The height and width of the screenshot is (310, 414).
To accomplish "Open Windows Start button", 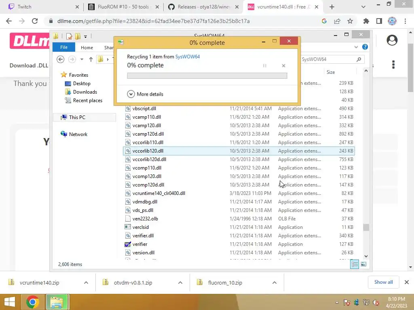I will click(x=10, y=302).
